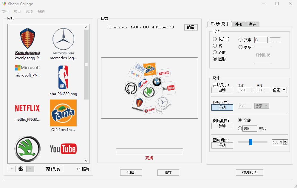
Task: Click the spacing percent field showing 100
Action: 278,142
